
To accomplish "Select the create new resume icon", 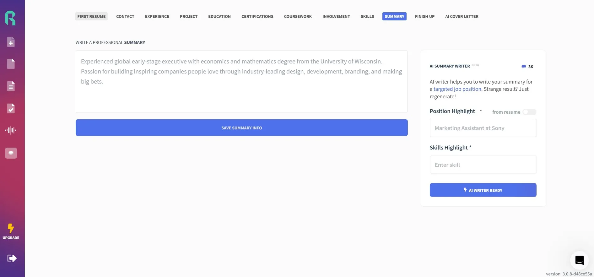I will pyautogui.click(x=11, y=42).
